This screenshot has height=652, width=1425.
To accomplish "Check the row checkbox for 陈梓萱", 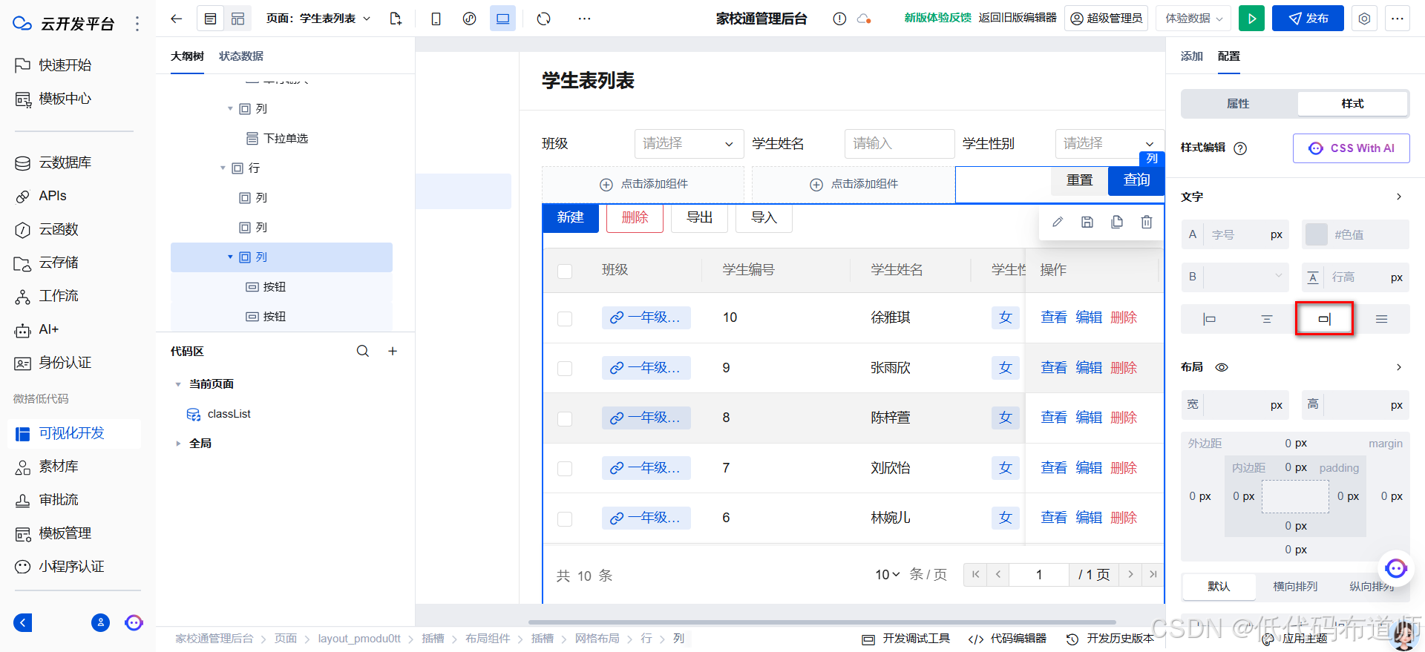I will (x=565, y=418).
